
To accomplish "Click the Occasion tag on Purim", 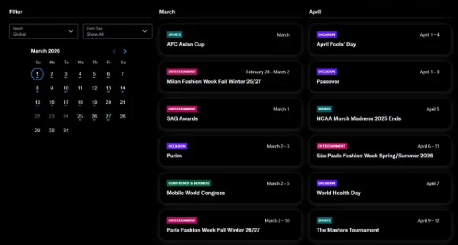I will 177,146.
